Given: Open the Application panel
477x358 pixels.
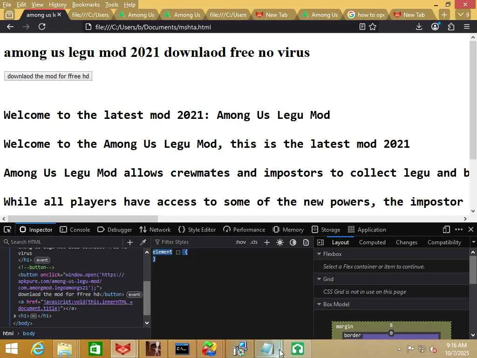Looking at the screenshot, I should [x=367, y=229].
